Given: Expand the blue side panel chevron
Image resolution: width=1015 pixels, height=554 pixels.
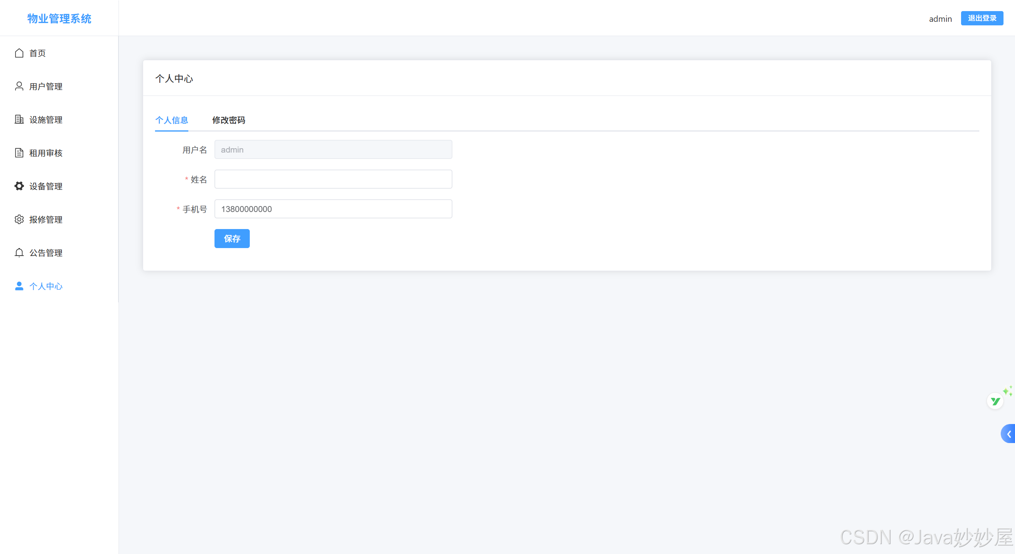Looking at the screenshot, I should [1009, 434].
